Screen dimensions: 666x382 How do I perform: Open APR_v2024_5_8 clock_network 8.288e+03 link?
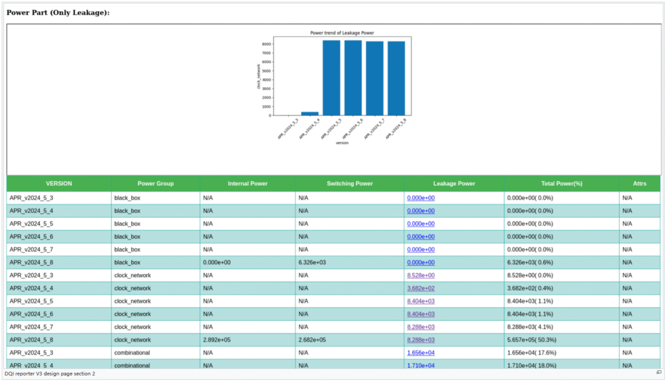(421, 340)
